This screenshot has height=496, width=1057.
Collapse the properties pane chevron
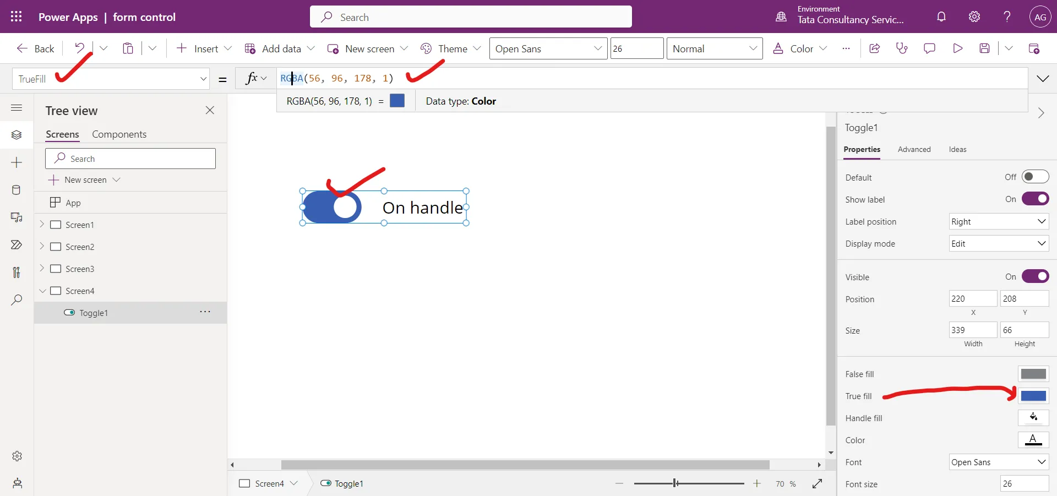click(x=1041, y=113)
